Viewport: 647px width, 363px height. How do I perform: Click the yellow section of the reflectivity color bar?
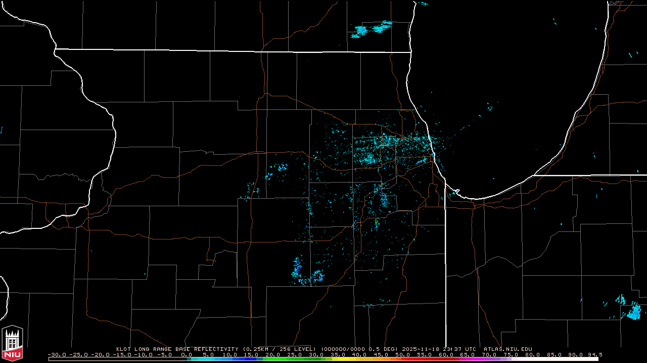tap(349, 359)
